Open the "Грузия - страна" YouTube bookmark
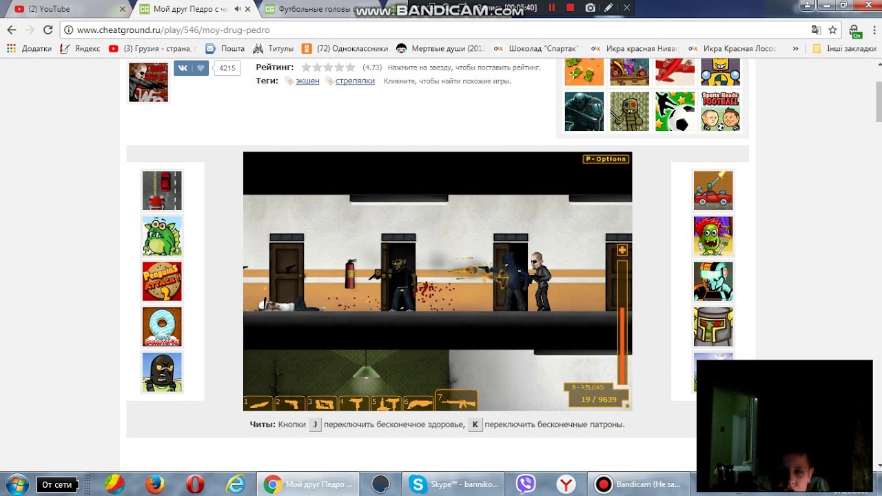 point(153,49)
